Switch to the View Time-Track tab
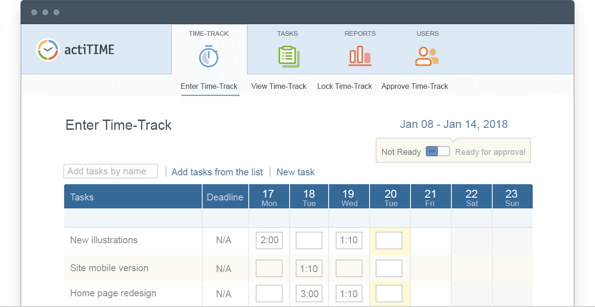The height and width of the screenshot is (307, 595). point(278,87)
